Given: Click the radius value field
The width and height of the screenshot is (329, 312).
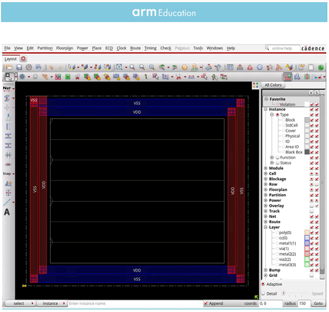Looking at the screenshot, I should click(304, 303).
